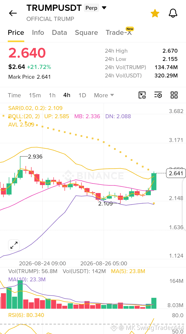Click the 2.936 high price marker
The width and height of the screenshot is (186, 334).
coord(35,157)
